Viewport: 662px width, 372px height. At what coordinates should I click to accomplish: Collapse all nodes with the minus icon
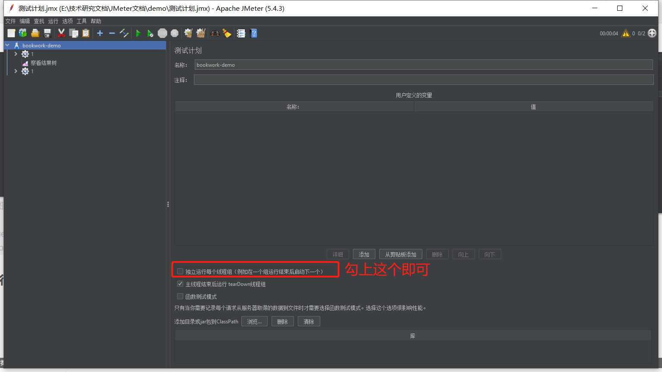(x=112, y=33)
